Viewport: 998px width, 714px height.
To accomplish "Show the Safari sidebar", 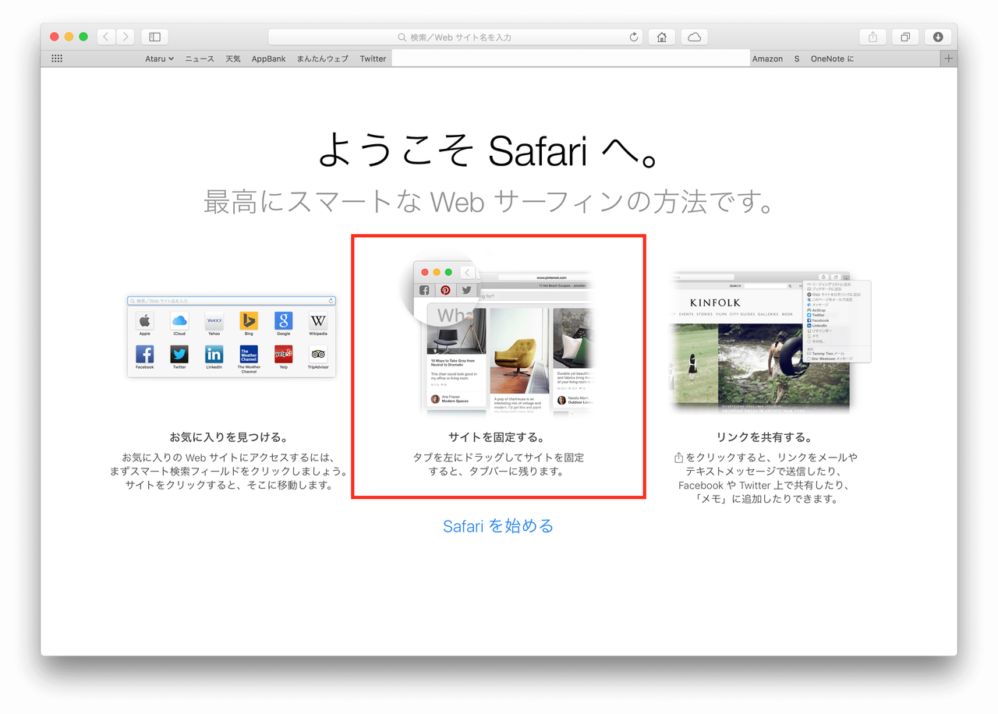I will point(154,37).
